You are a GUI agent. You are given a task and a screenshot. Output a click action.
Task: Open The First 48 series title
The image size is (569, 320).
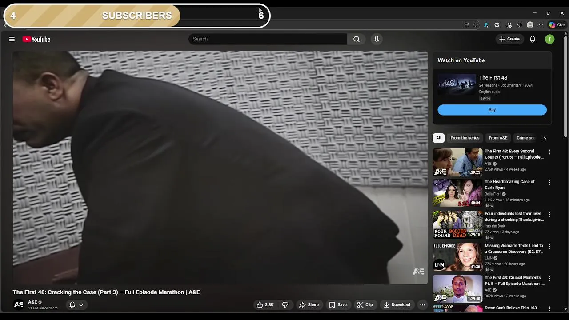tap(493, 78)
